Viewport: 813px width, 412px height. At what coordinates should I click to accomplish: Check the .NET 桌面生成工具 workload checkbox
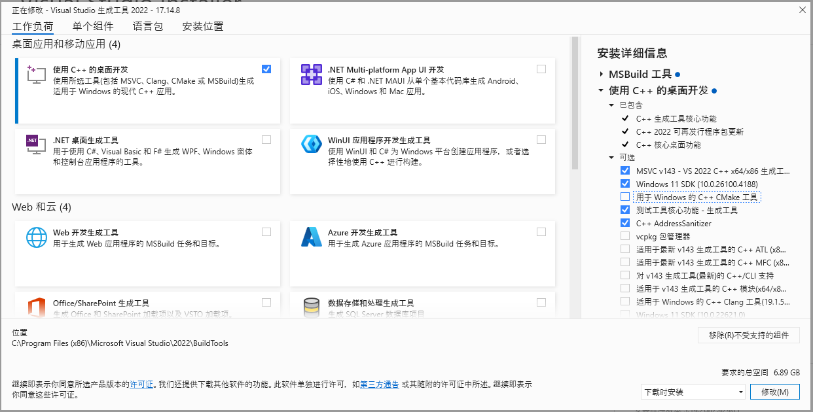click(266, 139)
